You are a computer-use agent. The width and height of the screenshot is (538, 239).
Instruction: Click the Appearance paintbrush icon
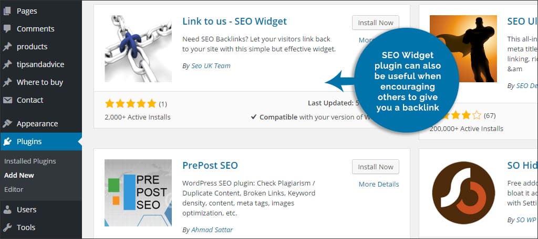click(x=7, y=124)
